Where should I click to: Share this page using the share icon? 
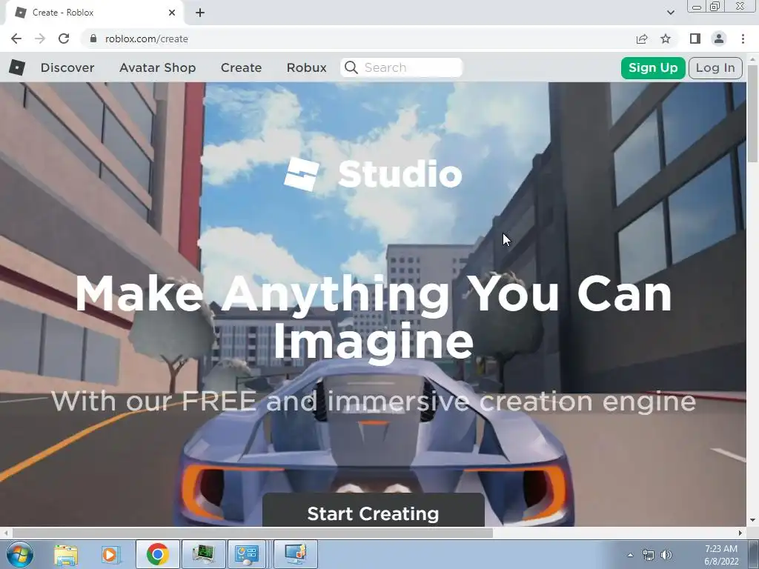tap(642, 39)
